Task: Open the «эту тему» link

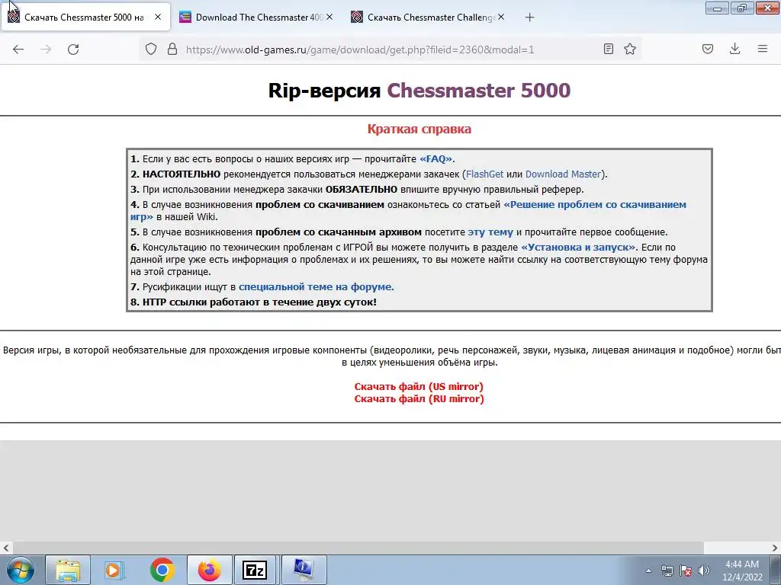Action: [490, 232]
